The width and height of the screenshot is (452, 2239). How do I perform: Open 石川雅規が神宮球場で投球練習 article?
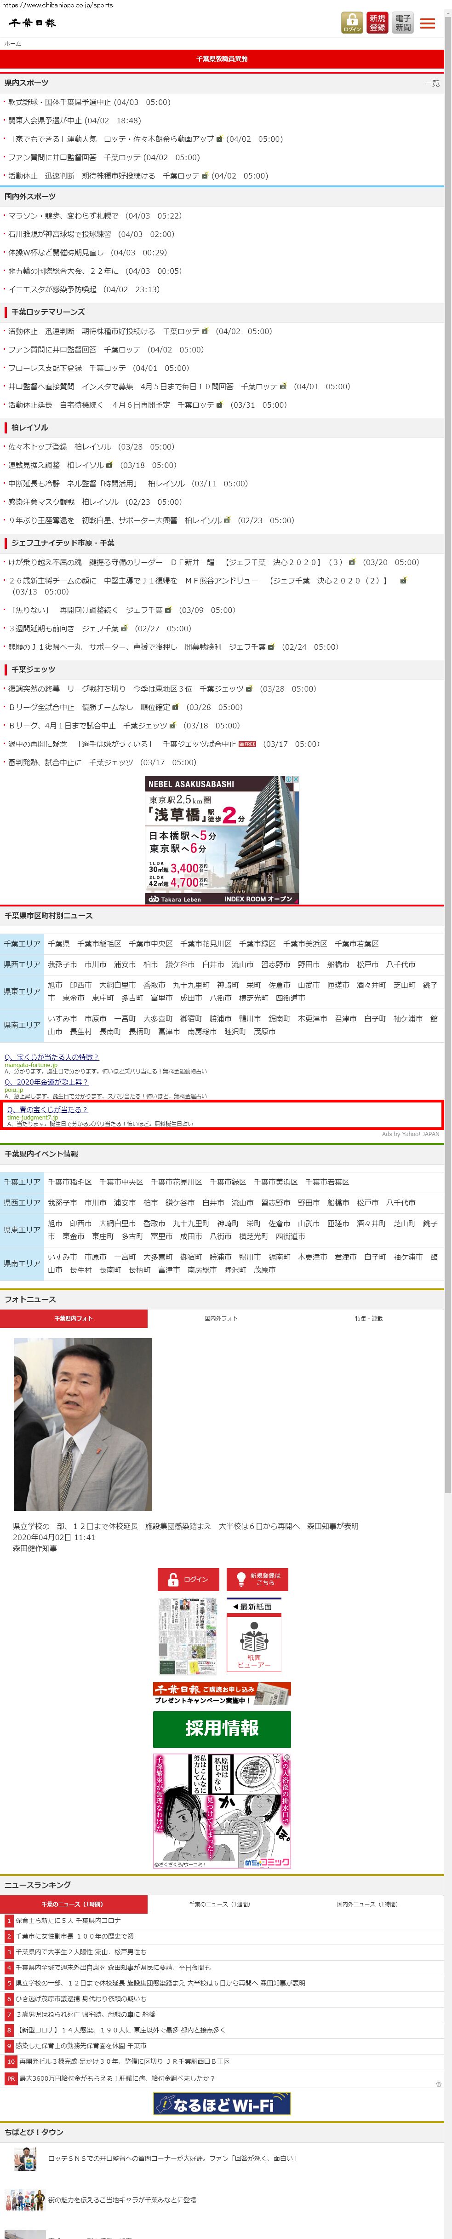[x=59, y=234]
